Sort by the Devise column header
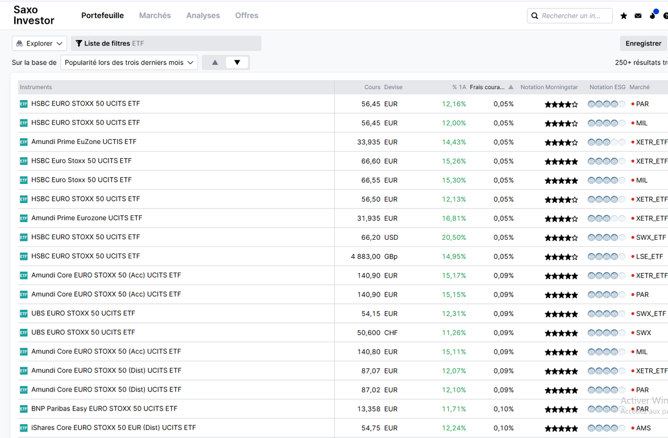 point(393,87)
